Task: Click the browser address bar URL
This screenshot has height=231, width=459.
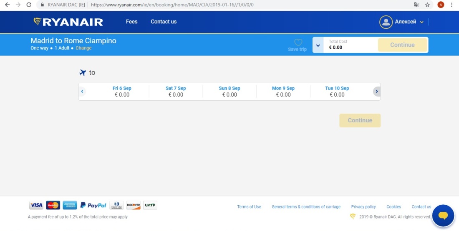Action: (172, 5)
